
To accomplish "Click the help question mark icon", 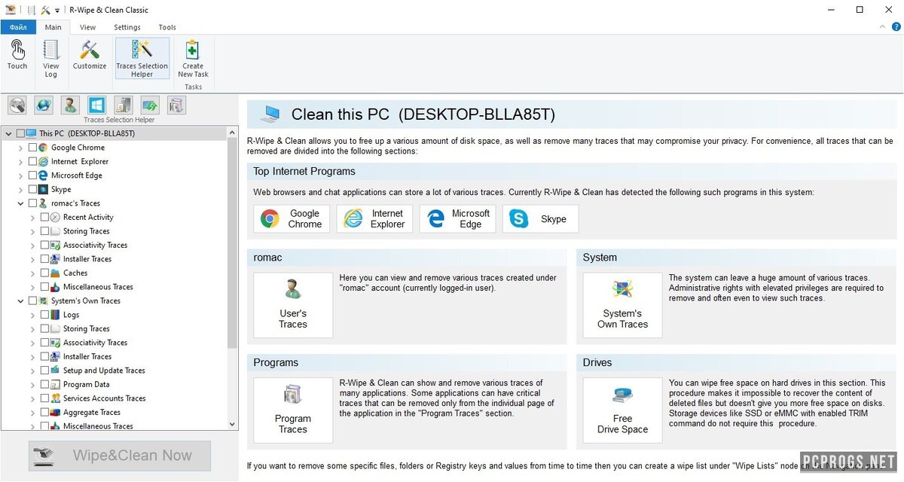I will 895,27.
